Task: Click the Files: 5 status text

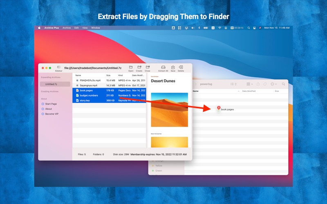Action: click(82, 155)
